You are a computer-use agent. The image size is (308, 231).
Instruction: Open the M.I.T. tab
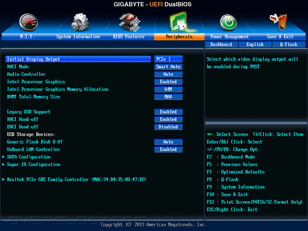pos(27,37)
